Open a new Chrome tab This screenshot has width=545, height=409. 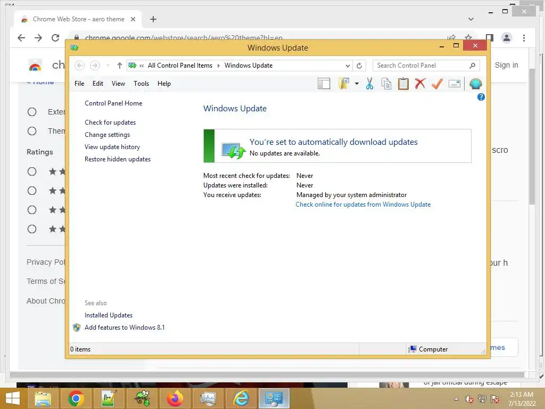(153, 19)
